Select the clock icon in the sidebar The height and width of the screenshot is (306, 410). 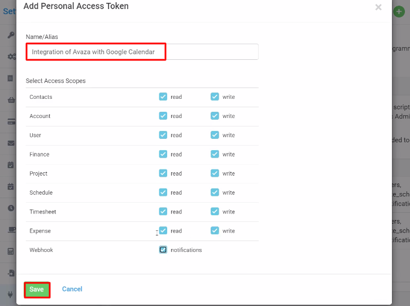point(11,208)
